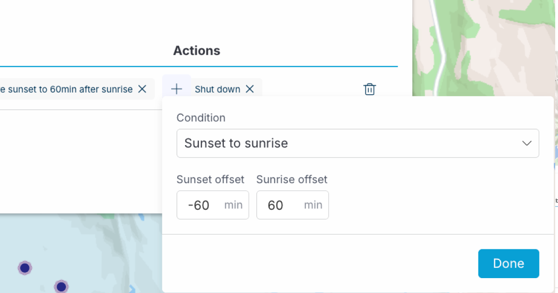This screenshot has width=558, height=293.
Task: Focus the Sunset offset field showing -60
Action: coord(213,205)
